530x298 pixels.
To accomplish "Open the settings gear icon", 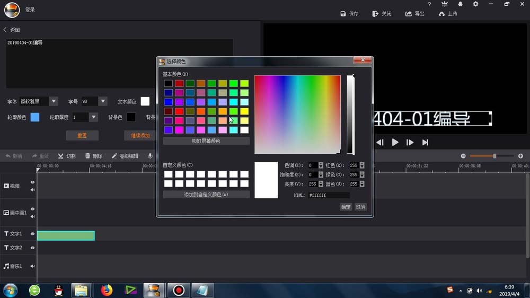I will (x=475, y=4).
